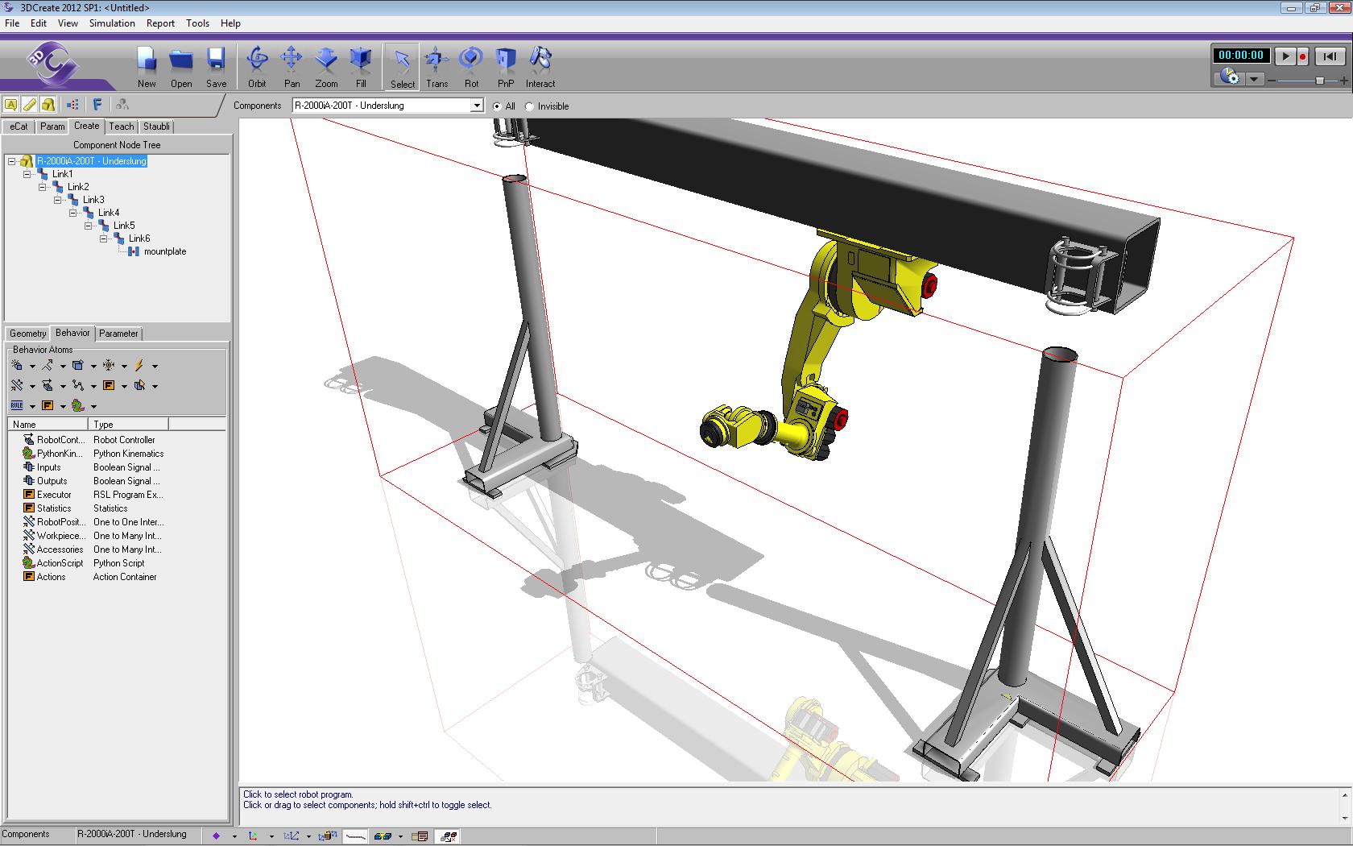The width and height of the screenshot is (1353, 846).
Task: Click the wavy line icon in status bar
Action: [355, 836]
